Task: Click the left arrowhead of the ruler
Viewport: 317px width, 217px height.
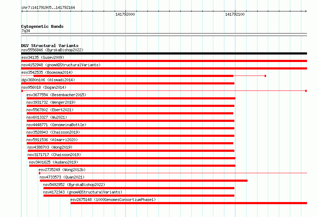Action: pyautogui.click(x=22, y=11)
